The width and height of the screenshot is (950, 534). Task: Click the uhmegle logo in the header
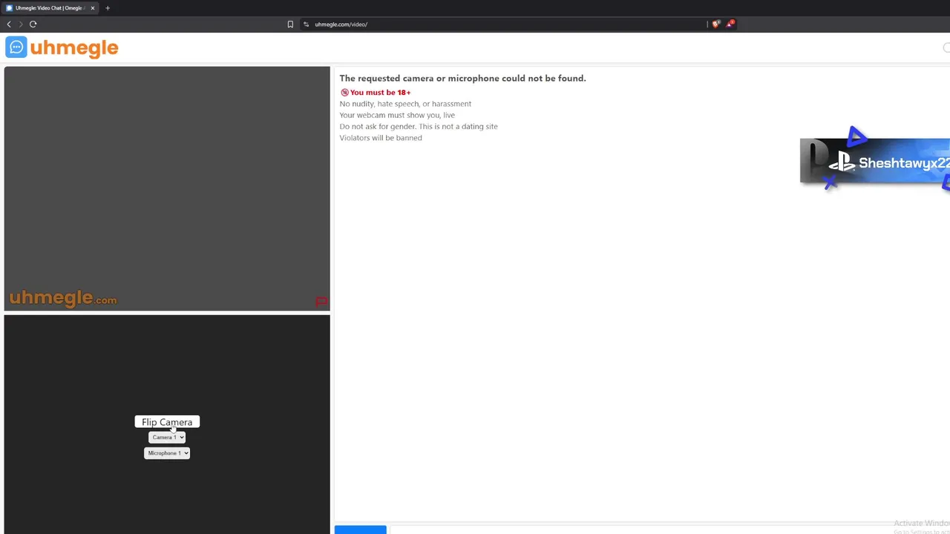[62, 47]
